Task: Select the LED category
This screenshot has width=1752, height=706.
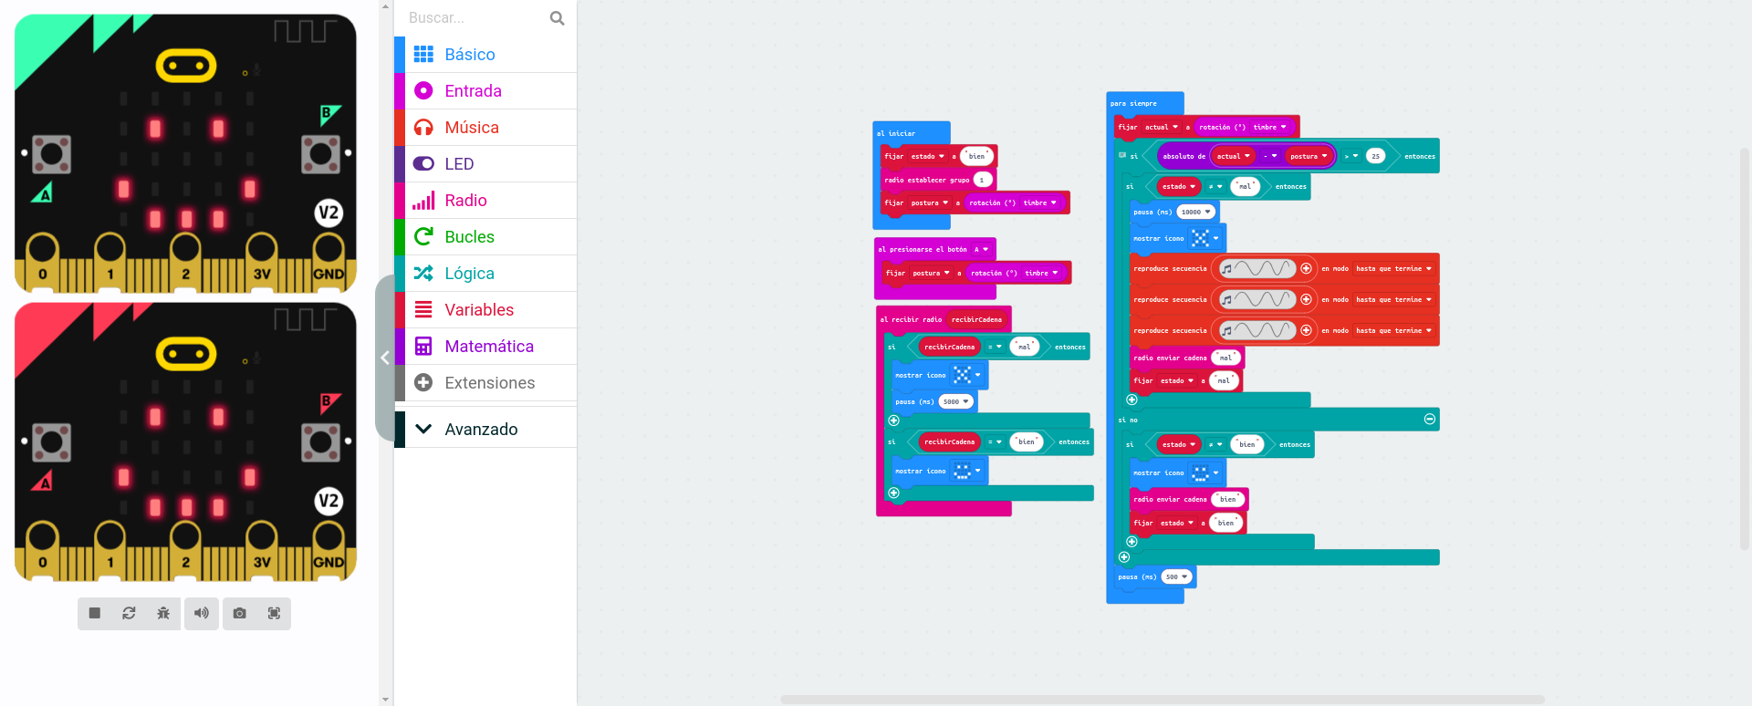Action: coord(485,164)
